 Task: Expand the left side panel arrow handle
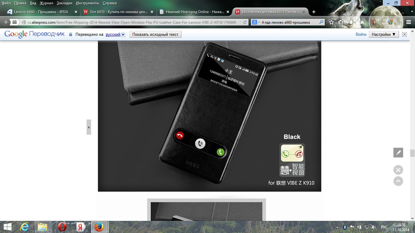coord(89,127)
